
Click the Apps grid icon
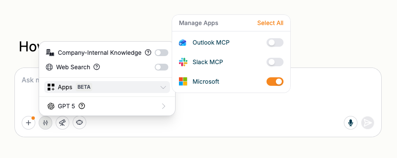(51, 87)
